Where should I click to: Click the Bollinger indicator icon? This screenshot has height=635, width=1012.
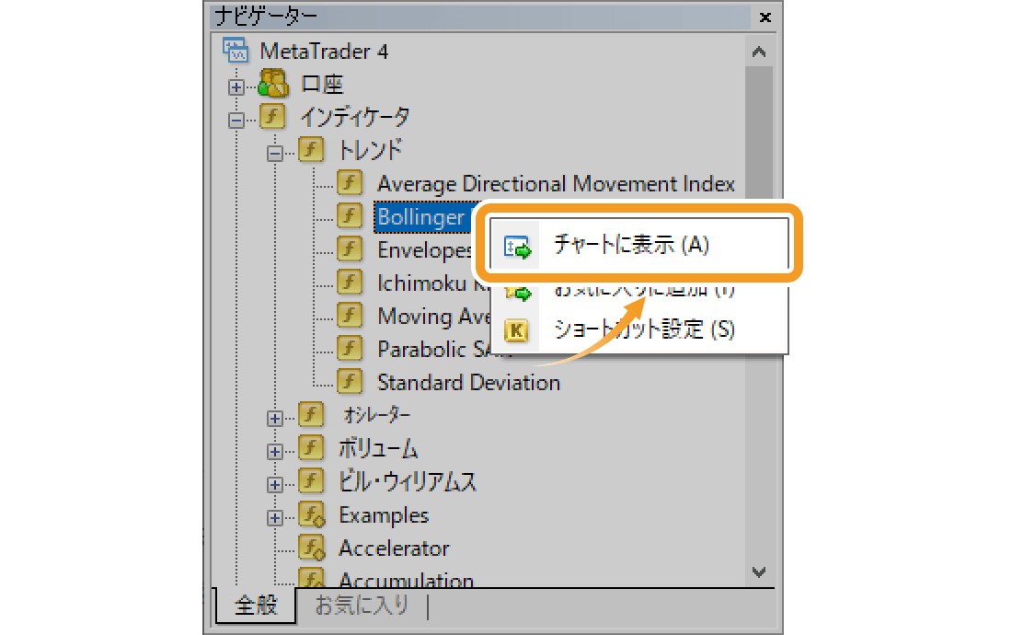(x=350, y=215)
